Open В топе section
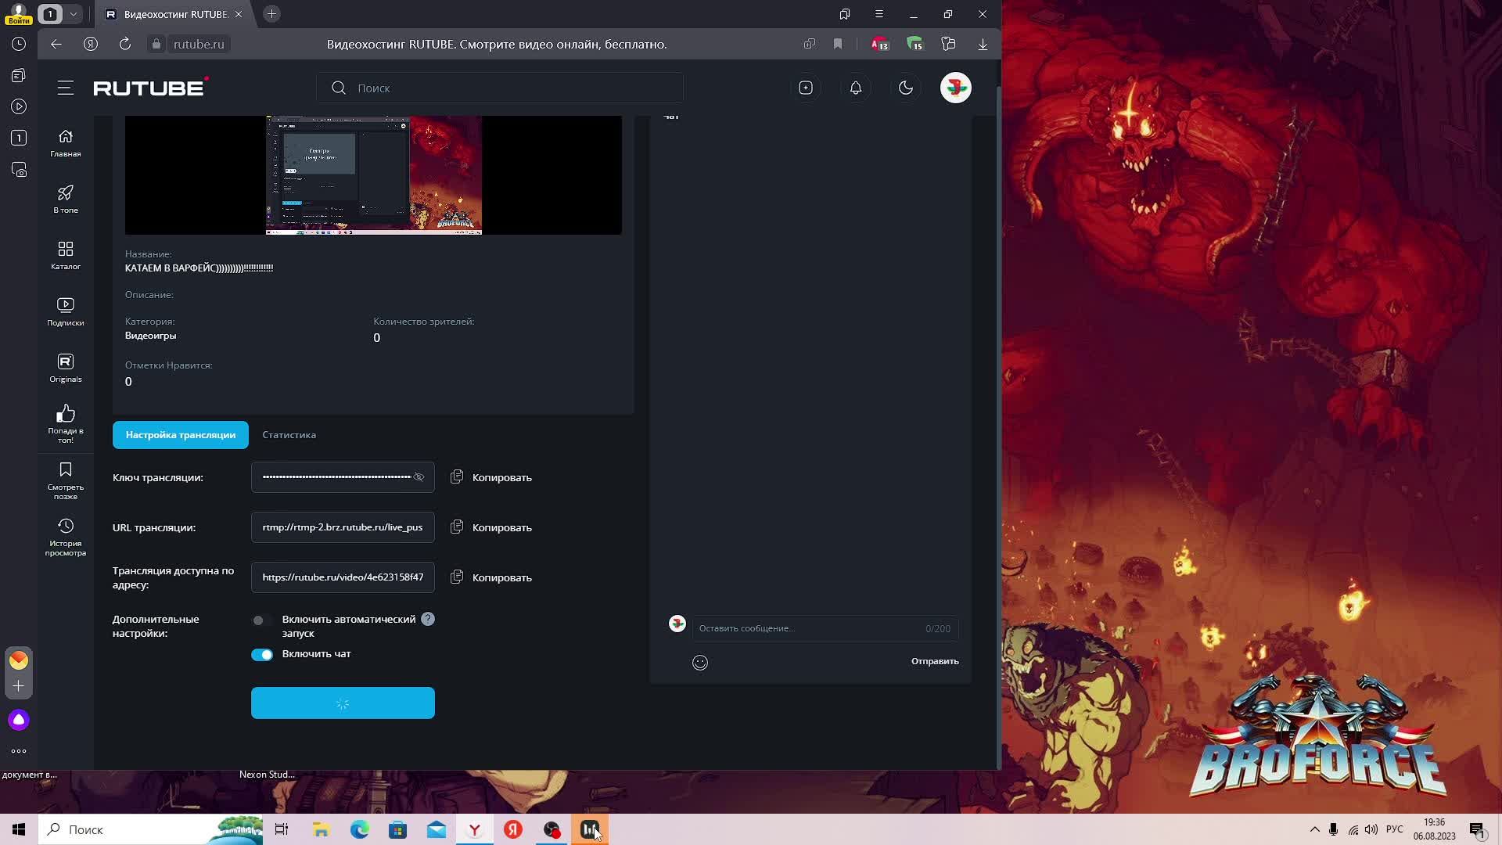Viewport: 1502px width, 845px height. (x=66, y=200)
